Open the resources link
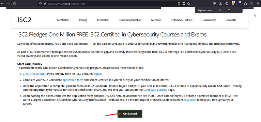 click(x=190, y=100)
